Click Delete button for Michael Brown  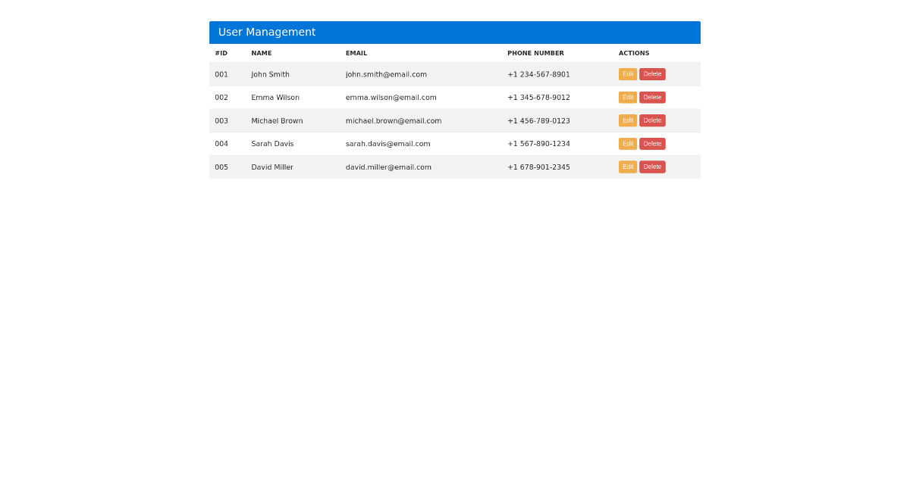[652, 120]
